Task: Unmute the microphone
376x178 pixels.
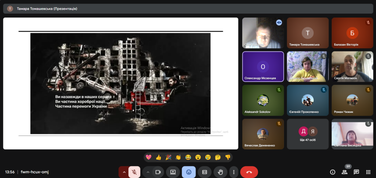Action: point(134,172)
